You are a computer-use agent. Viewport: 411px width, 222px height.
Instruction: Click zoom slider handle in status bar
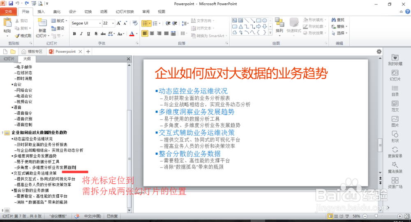pyautogui.click(x=376, y=216)
